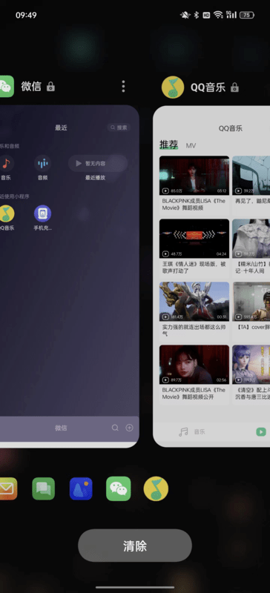
Task: Tap the 清除 clear all button
Action: [135, 546]
